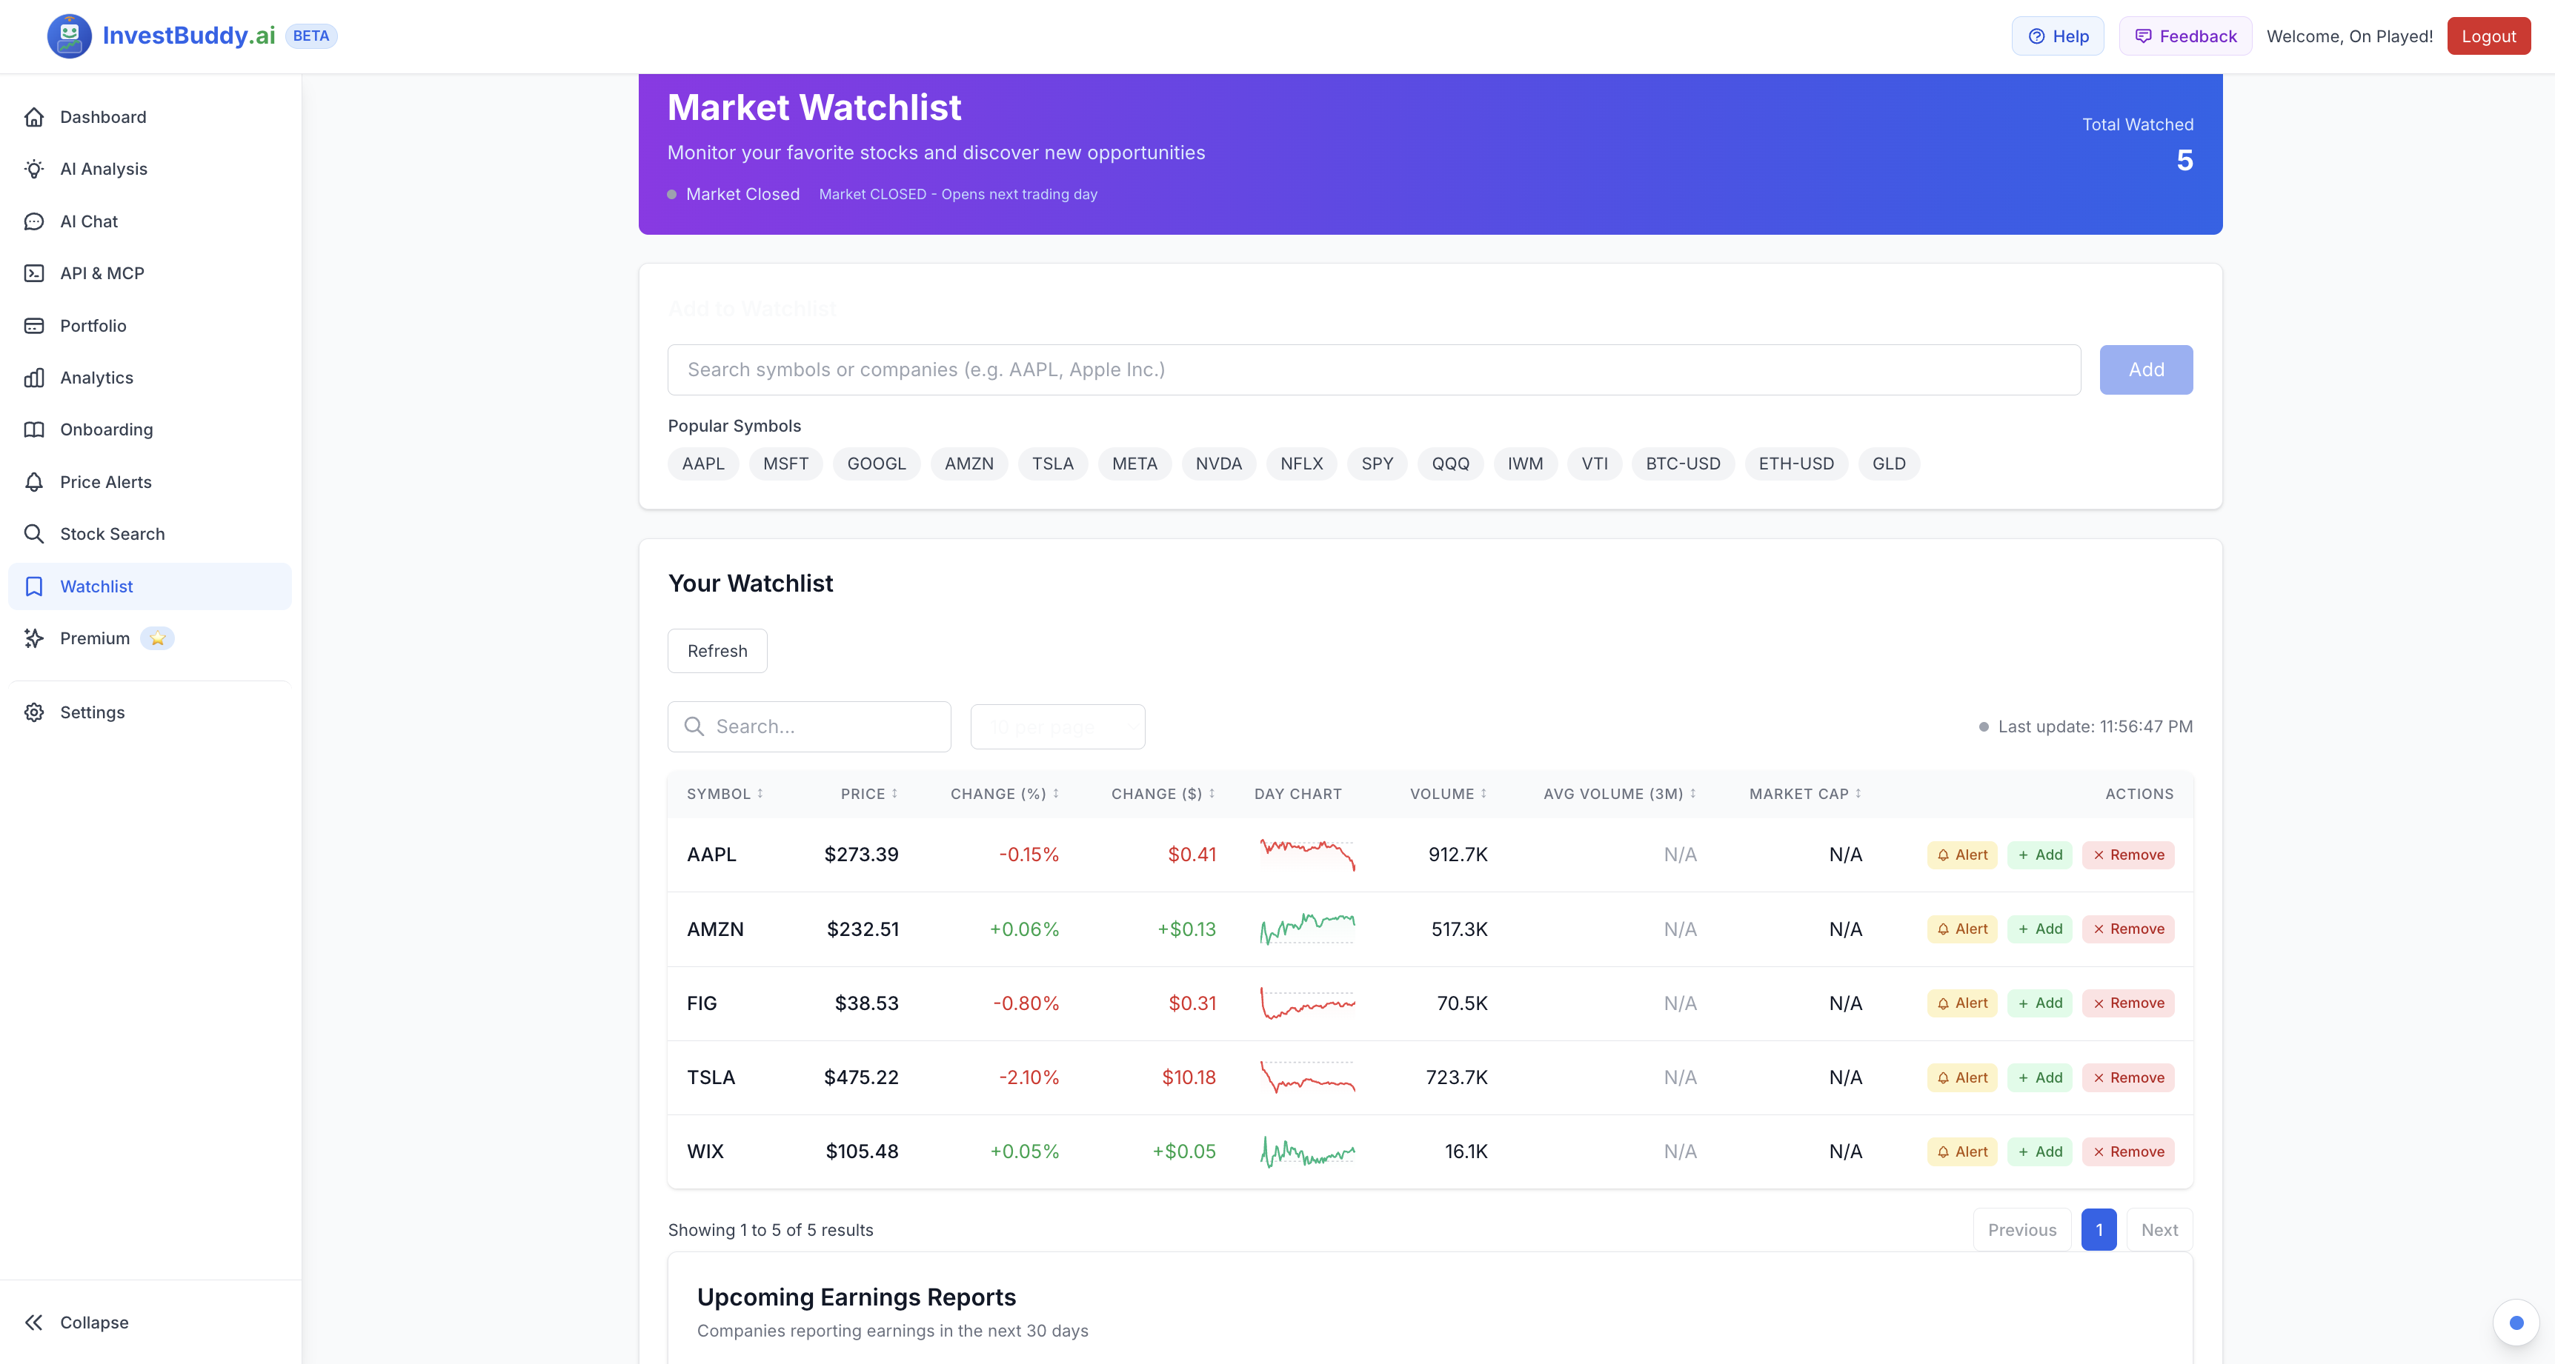The width and height of the screenshot is (2555, 1364).
Task: Click Add in the AAPL row
Action: click(2039, 855)
